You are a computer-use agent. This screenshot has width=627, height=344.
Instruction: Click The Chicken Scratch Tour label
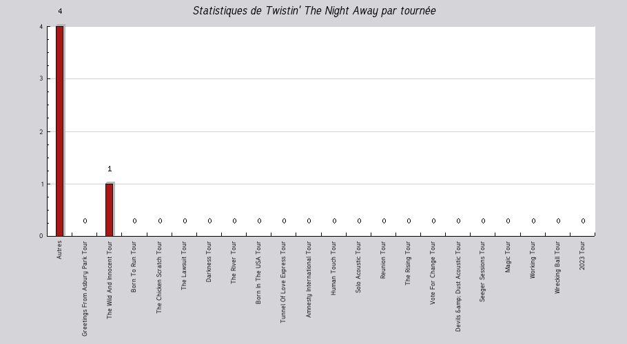point(158,277)
